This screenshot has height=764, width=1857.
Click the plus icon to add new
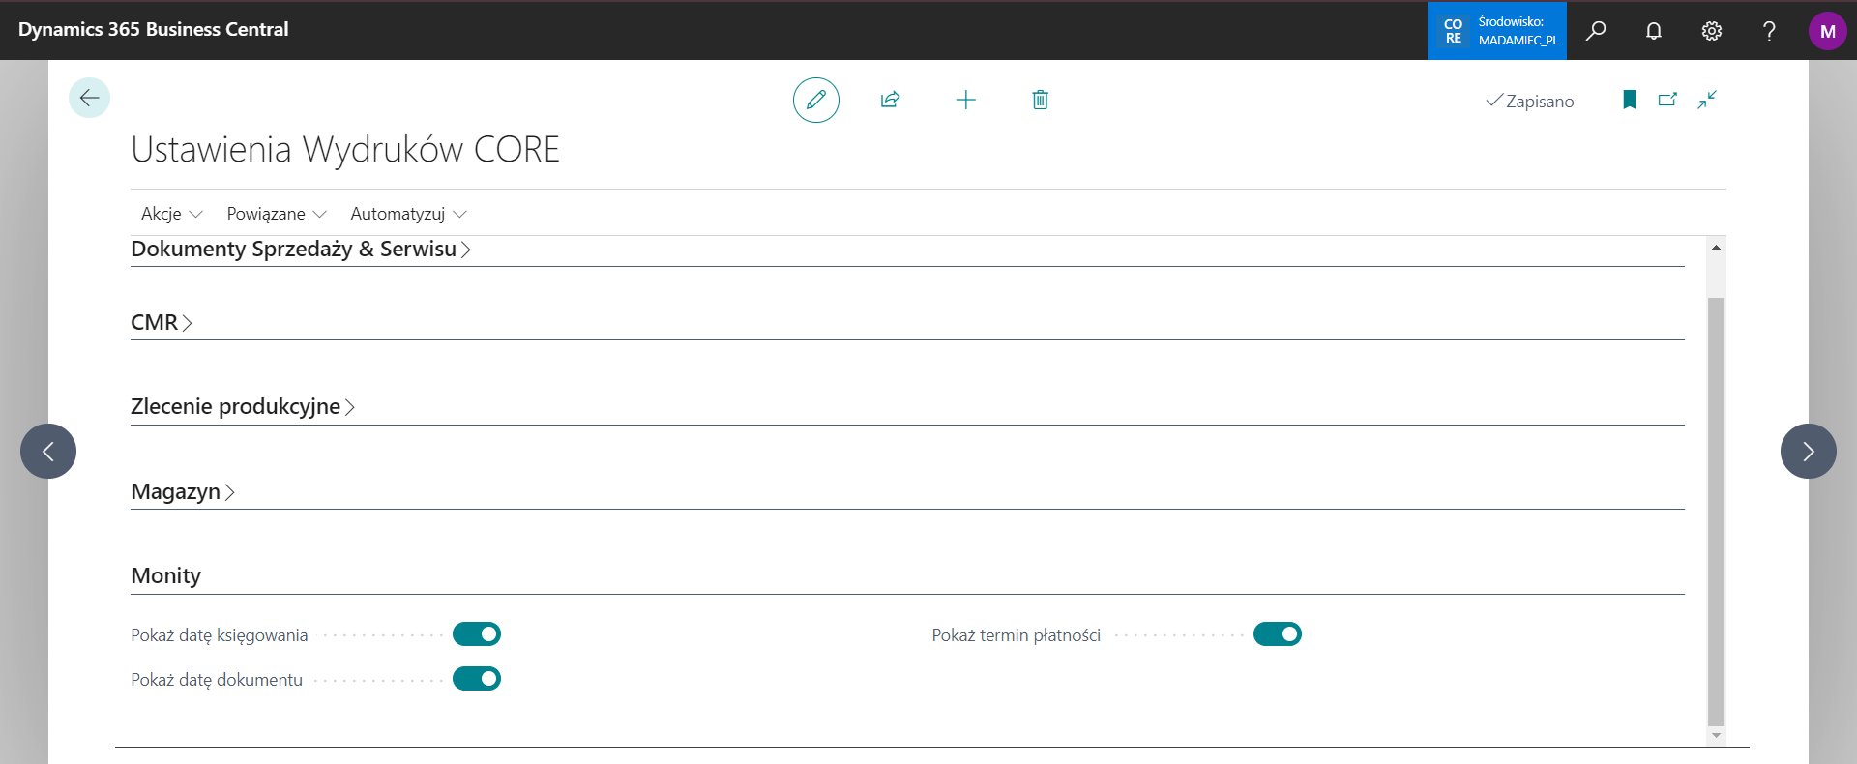[965, 100]
